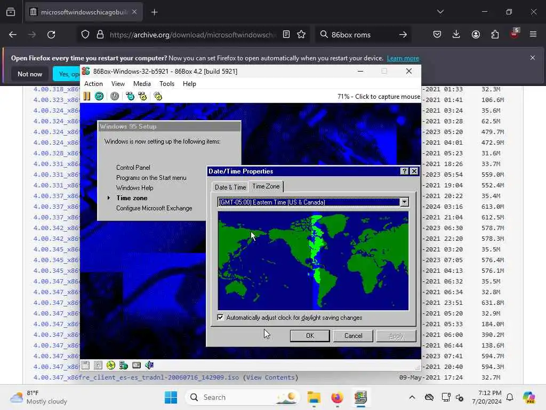Open Firefox downloads panel
The width and height of the screenshot is (546, 410).
click(456, 34)
